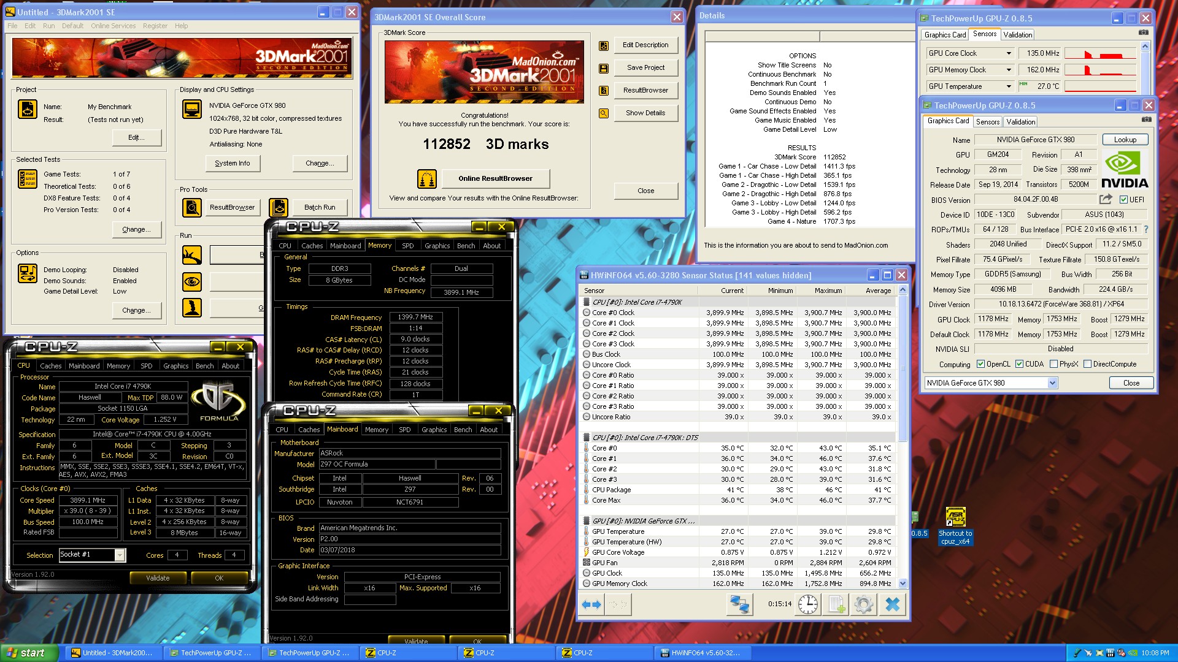Toggle the UEFI checkbox in GPU-Z

[1123, 200]
